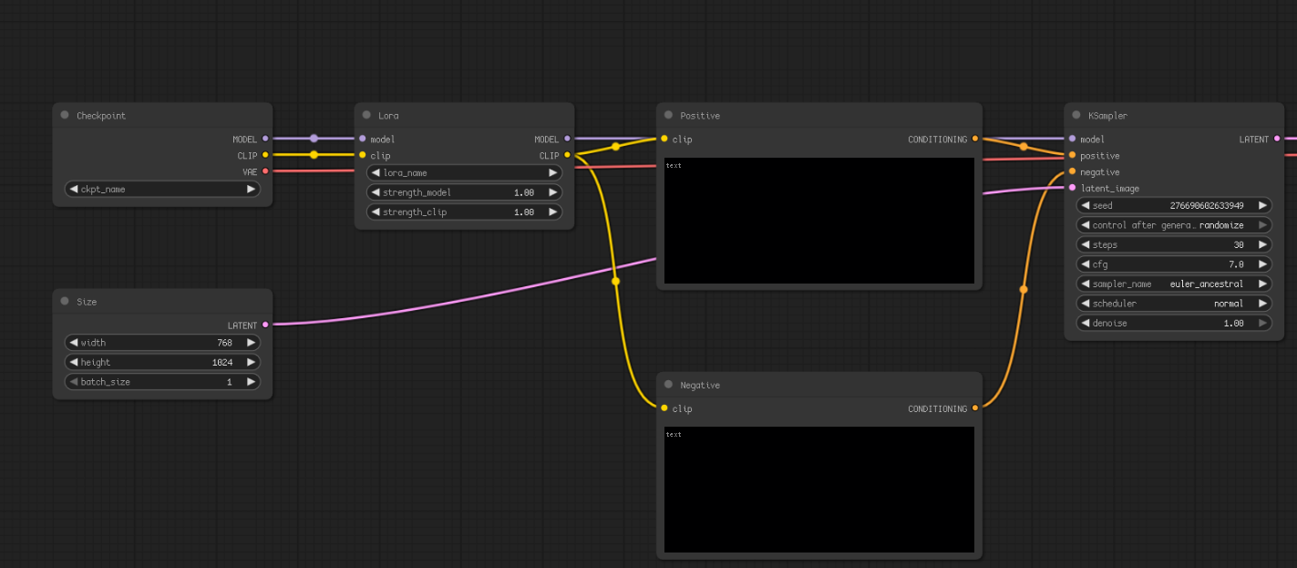This screenshot has width=1297, height=568.
Task: Click the Negative node clip input socket
Action: coord(664,408)
